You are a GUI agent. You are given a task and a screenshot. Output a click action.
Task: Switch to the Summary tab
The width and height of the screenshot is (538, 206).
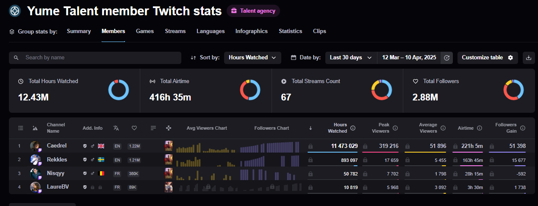(79, 31)
